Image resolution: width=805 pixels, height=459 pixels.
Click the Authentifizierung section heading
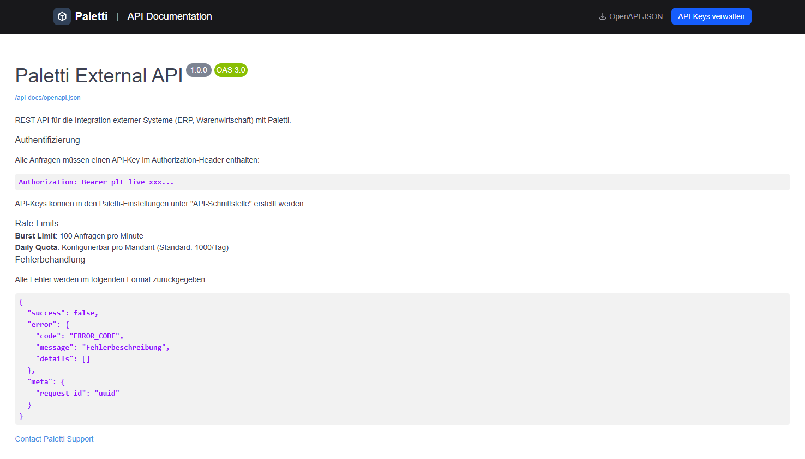pyautogui.click(x=47, y=140)
